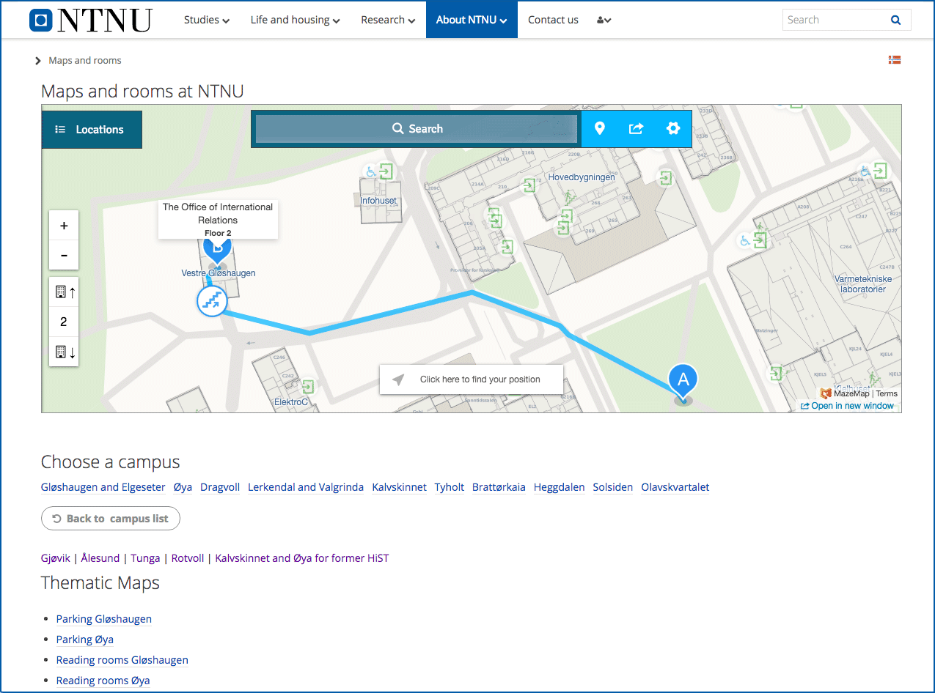Click the Infohuset building label
Viewport: 935px width, 693px height.
(378, 201)
